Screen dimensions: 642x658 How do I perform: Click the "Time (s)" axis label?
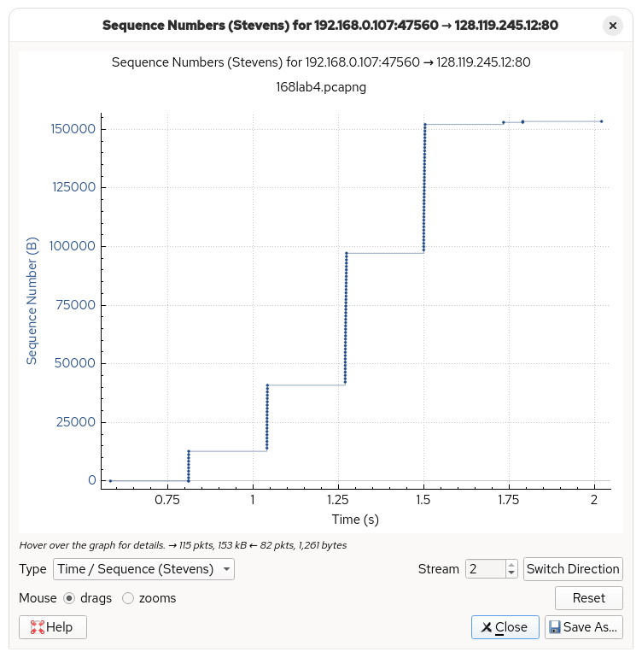click(355, 520)
